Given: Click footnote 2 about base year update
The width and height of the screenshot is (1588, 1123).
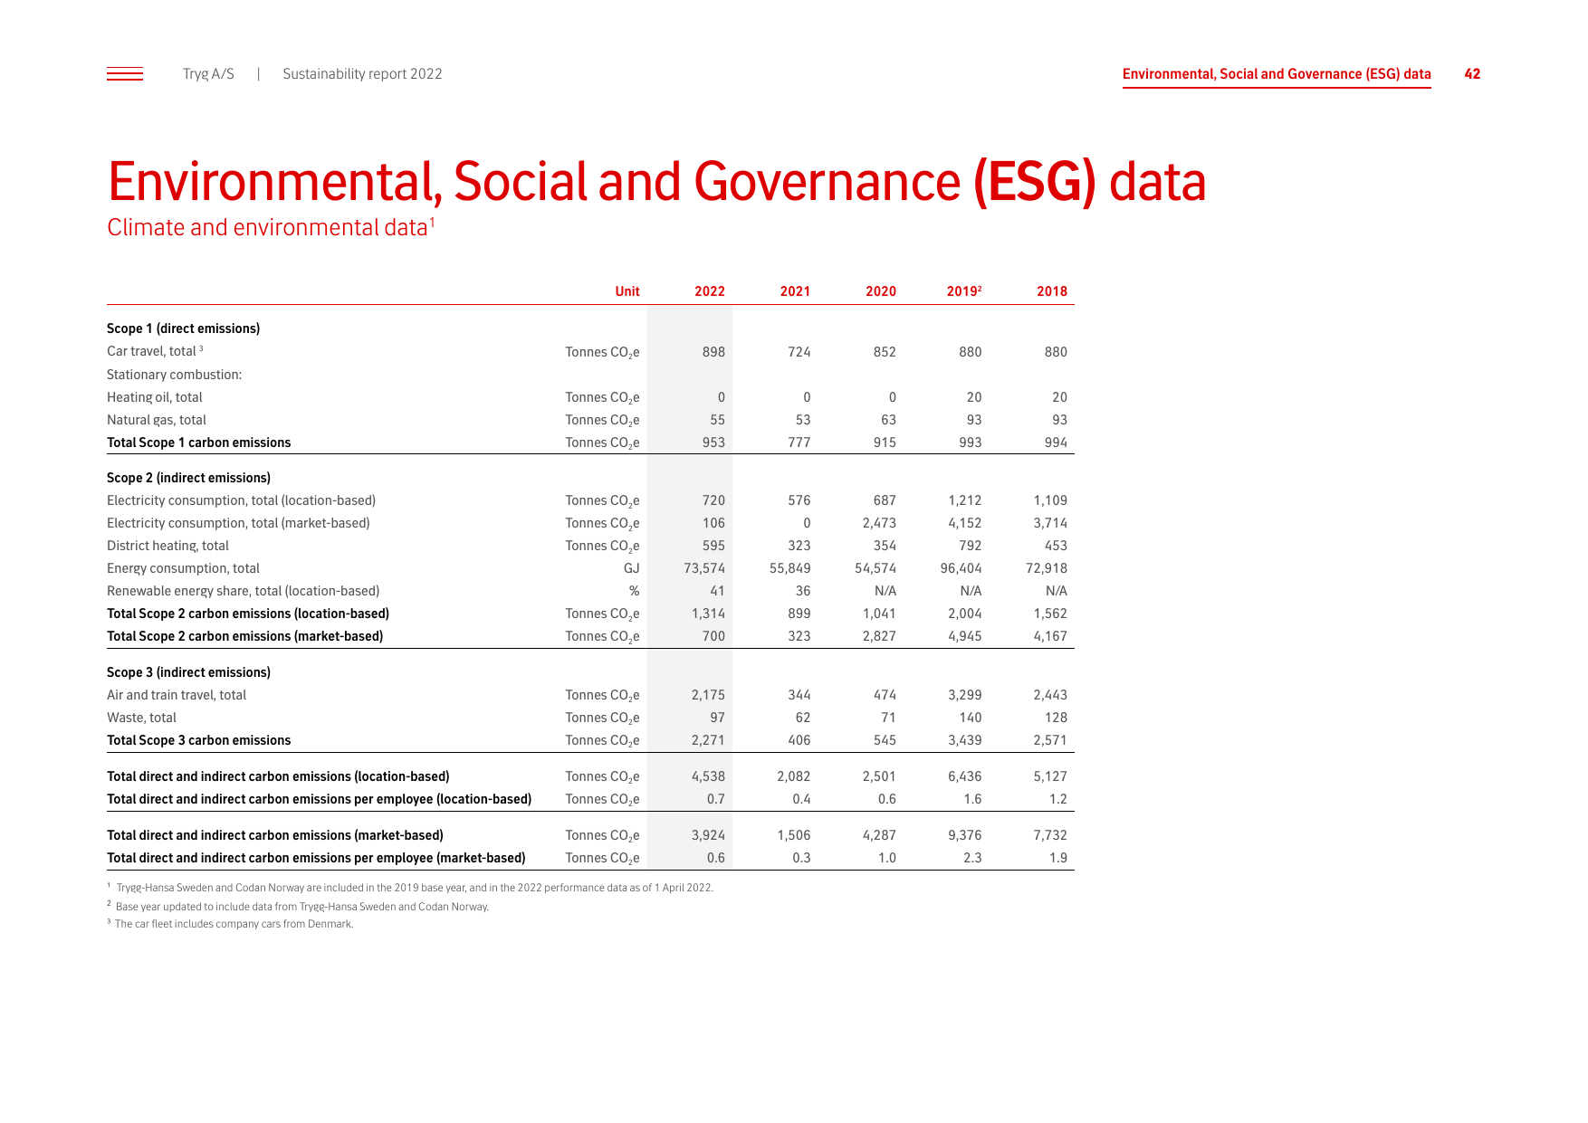Looking at the screenshot, I should coord(298,906).
